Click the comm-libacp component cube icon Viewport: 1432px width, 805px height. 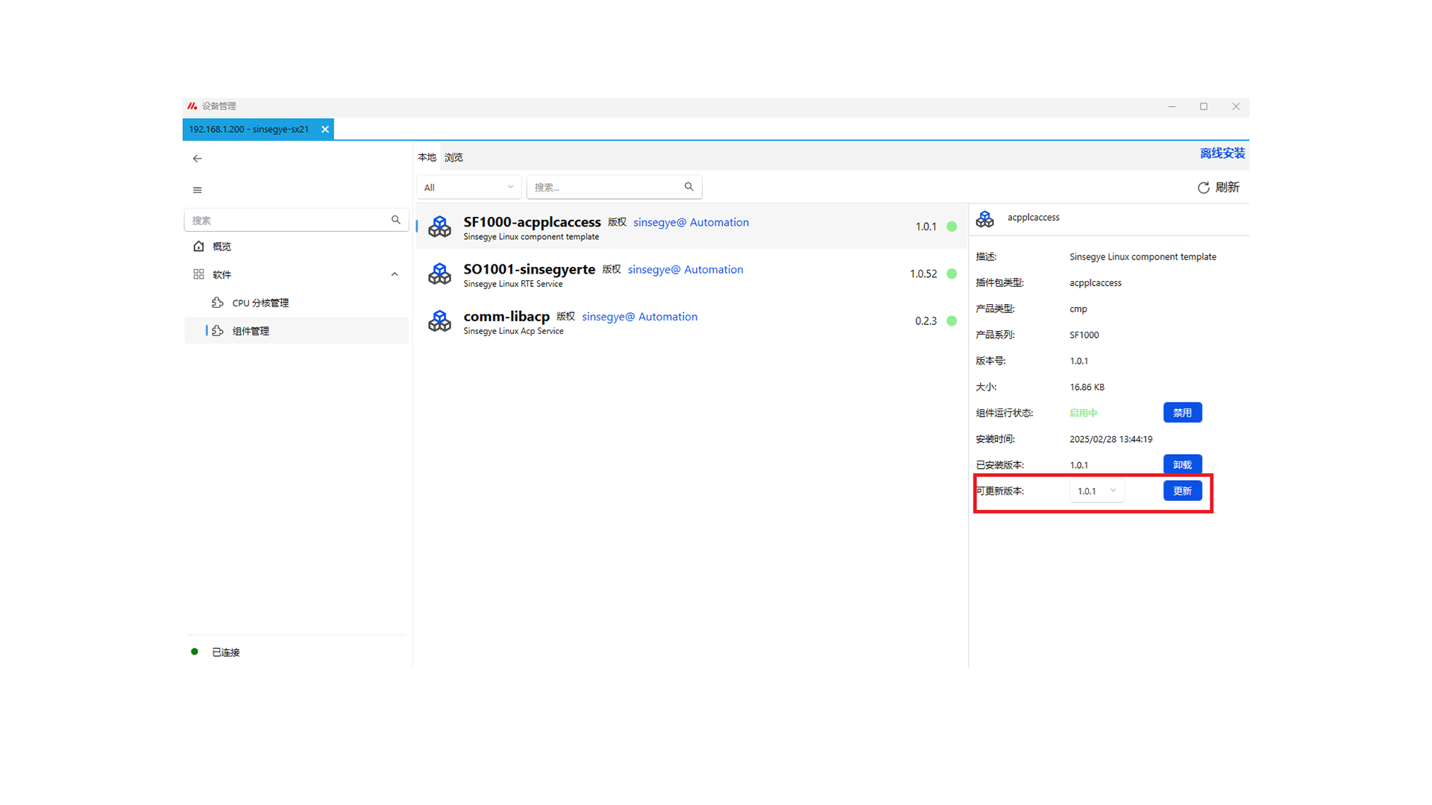(x=439, y=321)
